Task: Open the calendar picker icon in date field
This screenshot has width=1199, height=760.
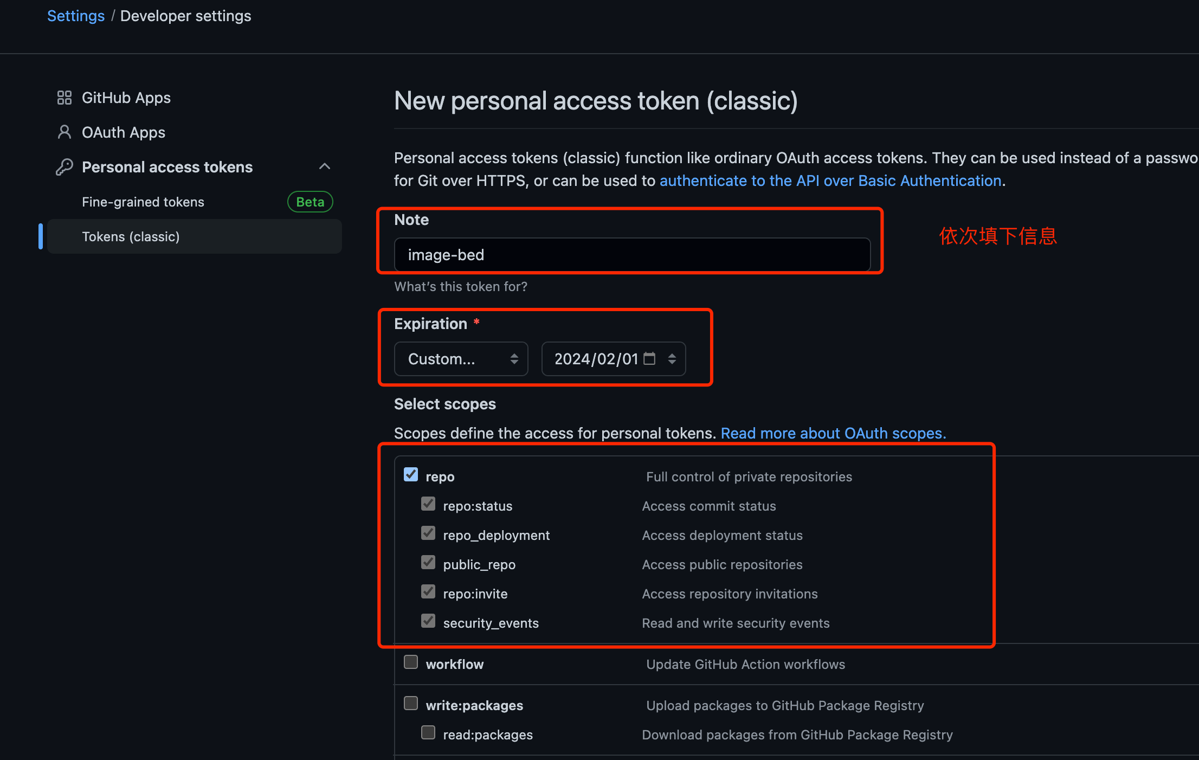Action: [649, 358]
